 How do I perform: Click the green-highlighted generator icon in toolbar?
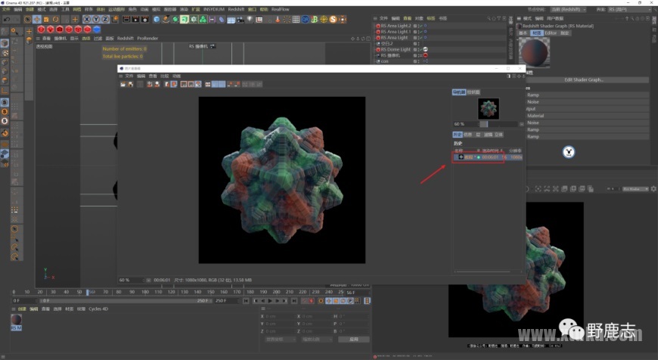(x=185, y=20)
